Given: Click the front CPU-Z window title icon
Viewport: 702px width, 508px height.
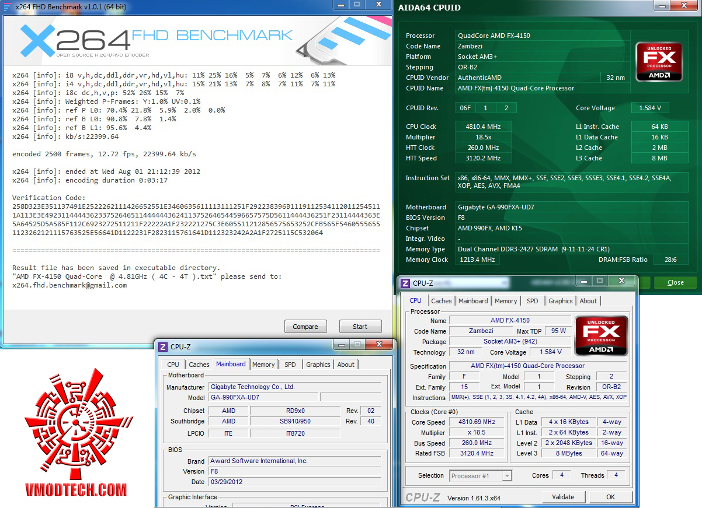Looking at the screenshot, I should pos(405,283).
